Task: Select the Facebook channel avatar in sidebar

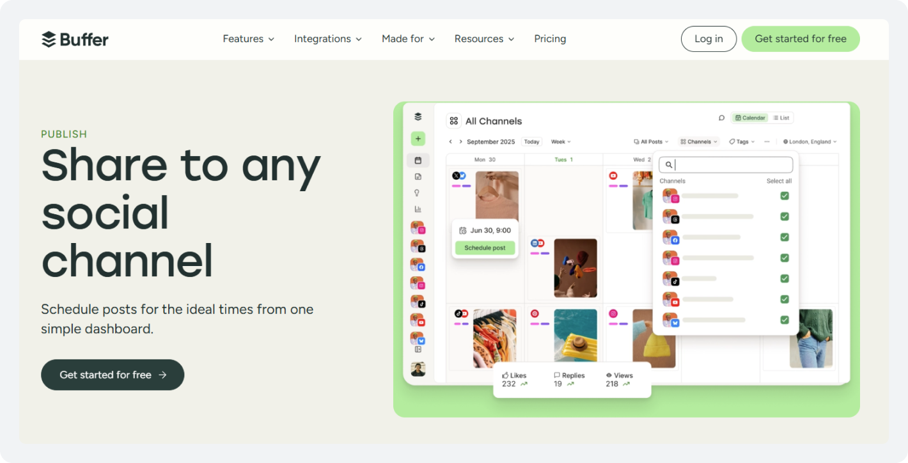Action: coord(418,265)
